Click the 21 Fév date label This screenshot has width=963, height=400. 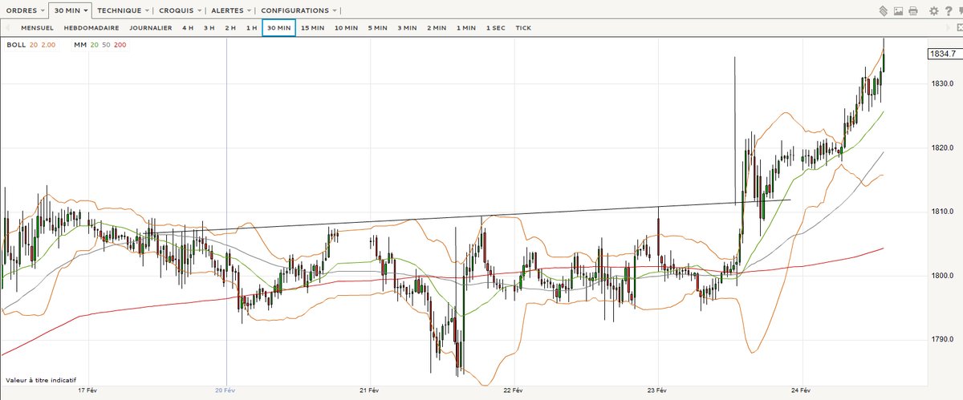tap(368, 391)
